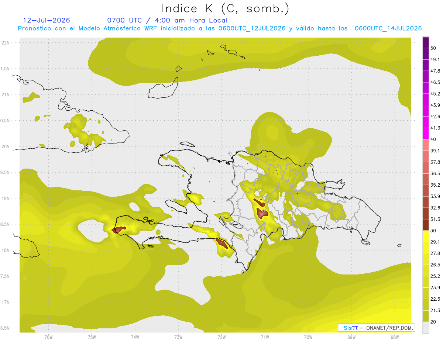Viewport: 443px width, 342px height.
Task: Pick the dark brown swatch between 30 and 31.3
Action: pyautogui.click(x=426, y=225)
